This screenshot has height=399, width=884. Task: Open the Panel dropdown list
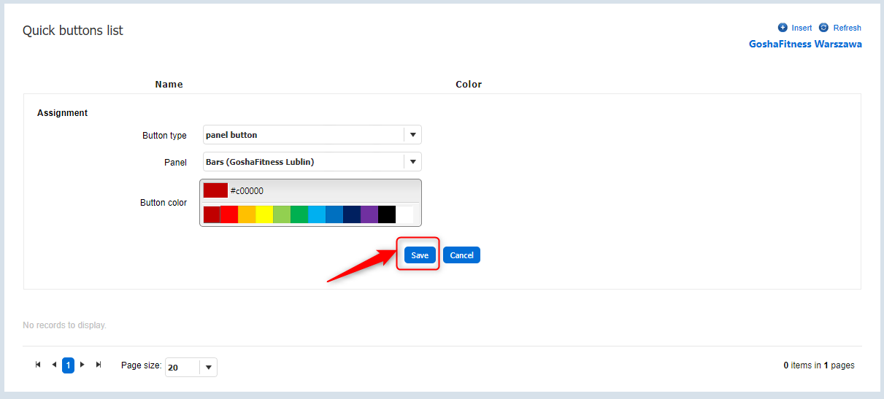[x=412, y=162]
